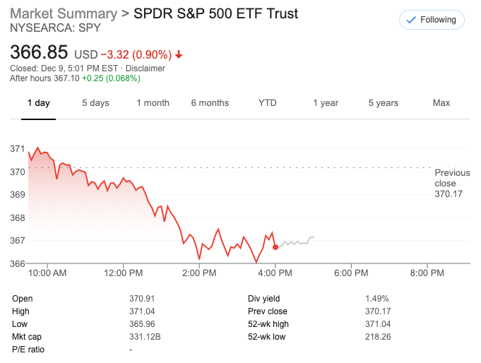Click the red closing price dot on chart
The image size is (481, 363).
coord(275,246)
